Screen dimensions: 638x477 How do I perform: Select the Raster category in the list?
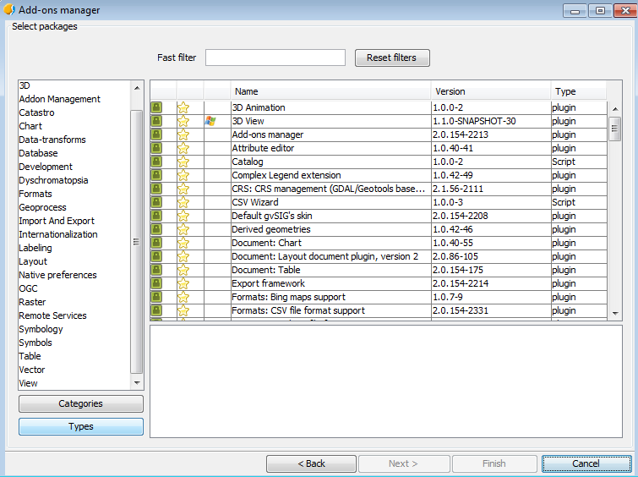[32, 302]
